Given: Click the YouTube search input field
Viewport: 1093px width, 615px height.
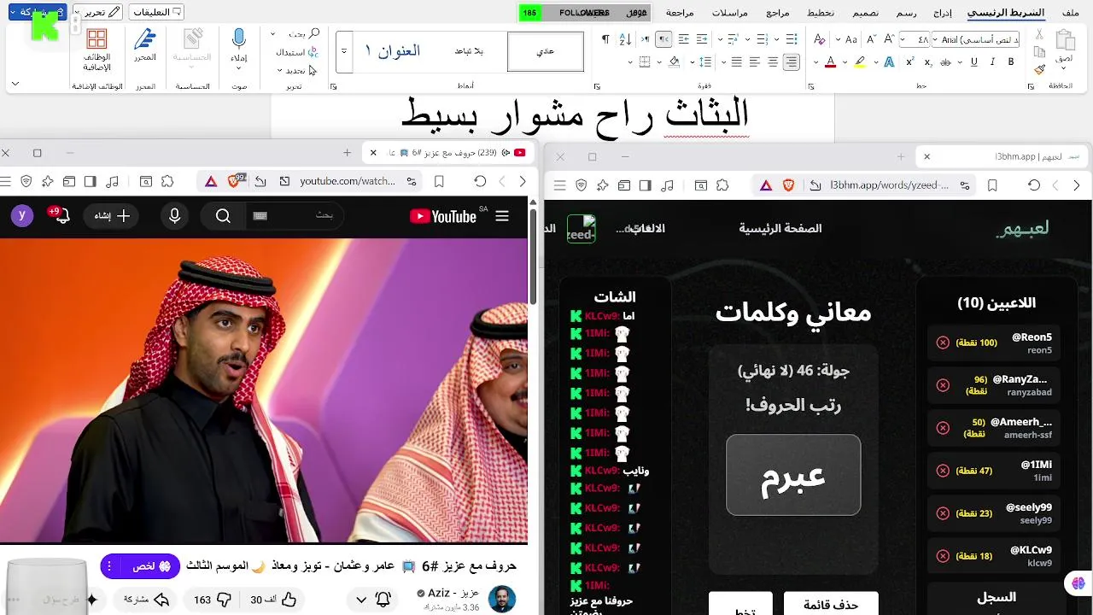Looking at the screenshot, I should coord(295,216).
